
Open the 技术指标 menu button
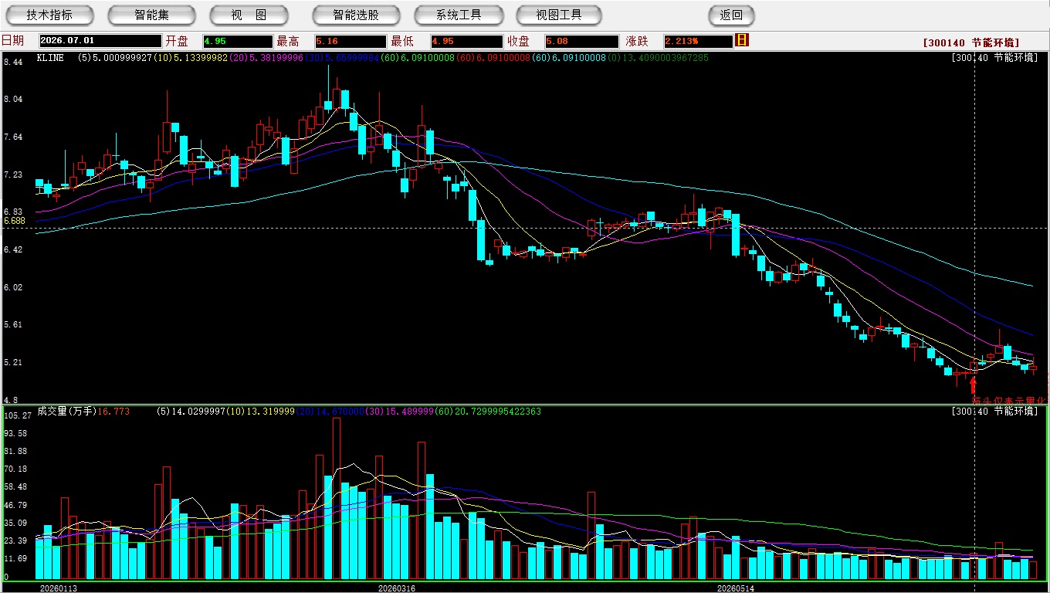click(x=49, y=15)
